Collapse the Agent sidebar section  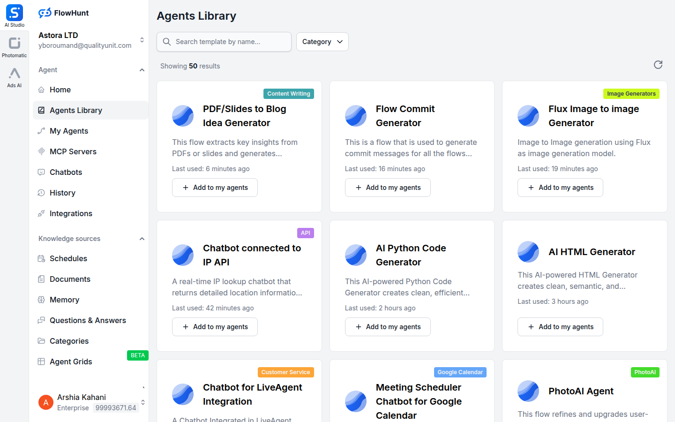pos(142,69)
